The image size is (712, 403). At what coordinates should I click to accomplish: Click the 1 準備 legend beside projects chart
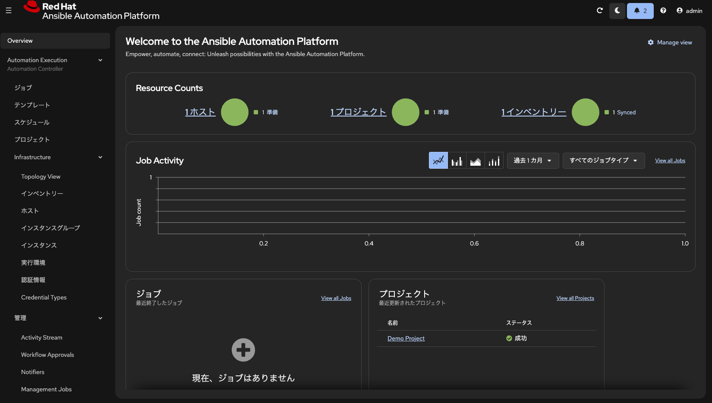[x=437, y=112]
